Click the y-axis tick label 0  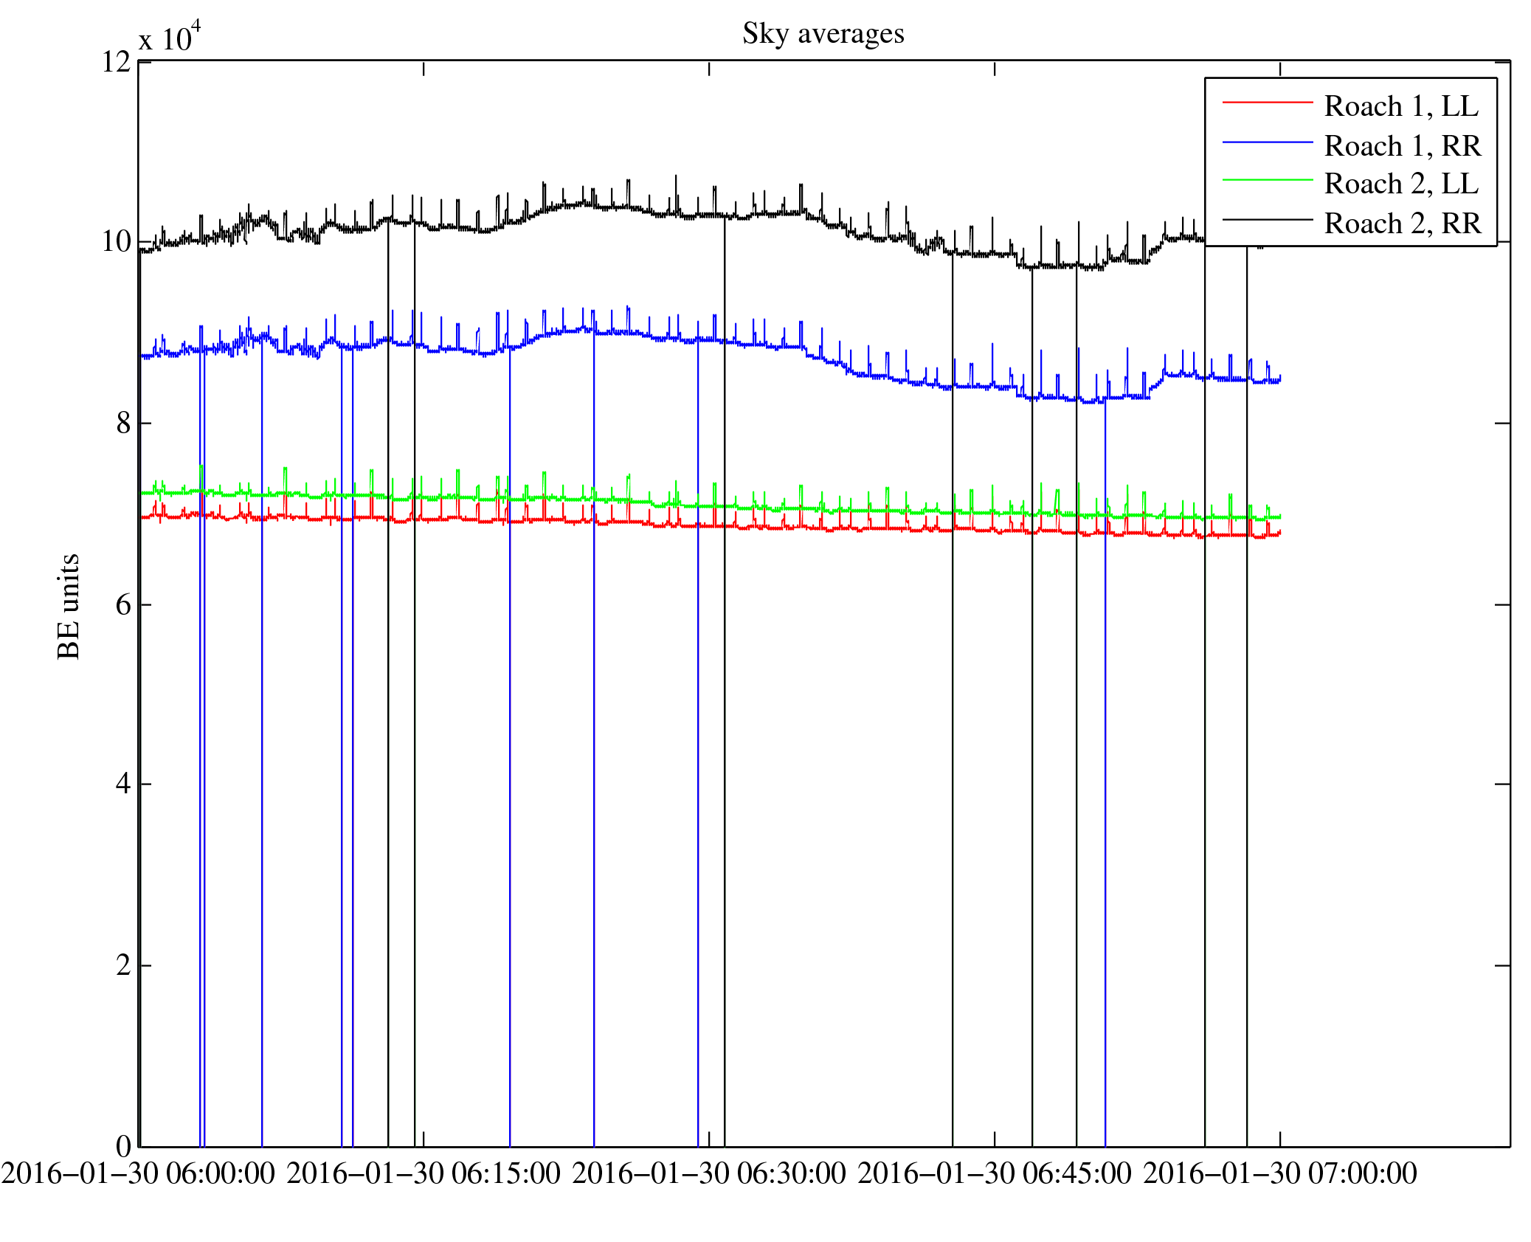tap(123, 1146)
